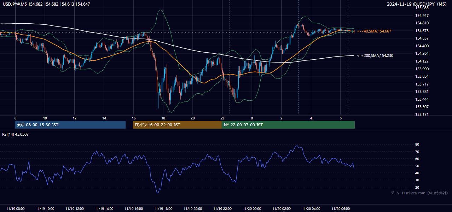This screenshot has width=452, height=212.
Task: Click price axis value 154.264
Action: click(422, 54)
